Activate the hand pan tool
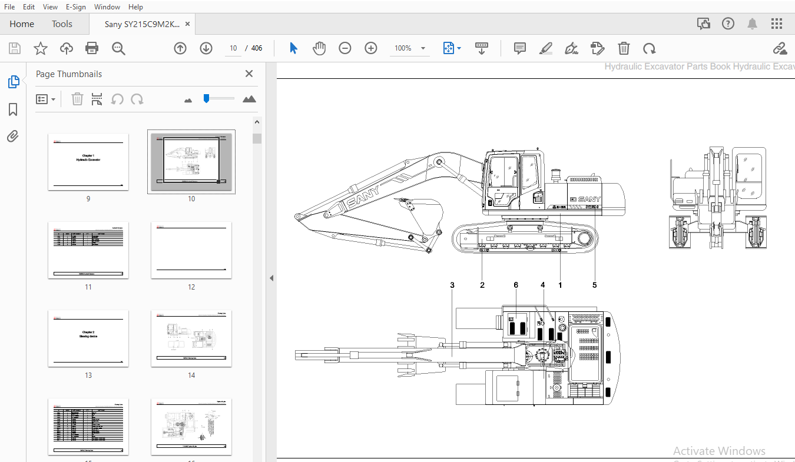This screenshot has width=795, height=462. pyautogui.click(x=319, y=48)
